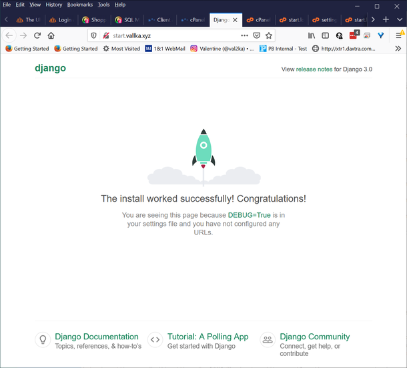
Task: Click the red extension icon with badge 4
Action: pos(354,35)
